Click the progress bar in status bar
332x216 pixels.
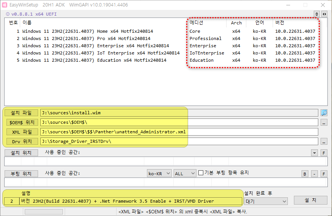[x=44, y=212]
